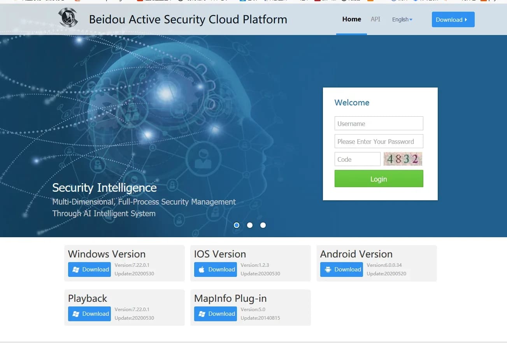507x343 pixels.
Task: Open the Home tab
Action: click(351, 19)
